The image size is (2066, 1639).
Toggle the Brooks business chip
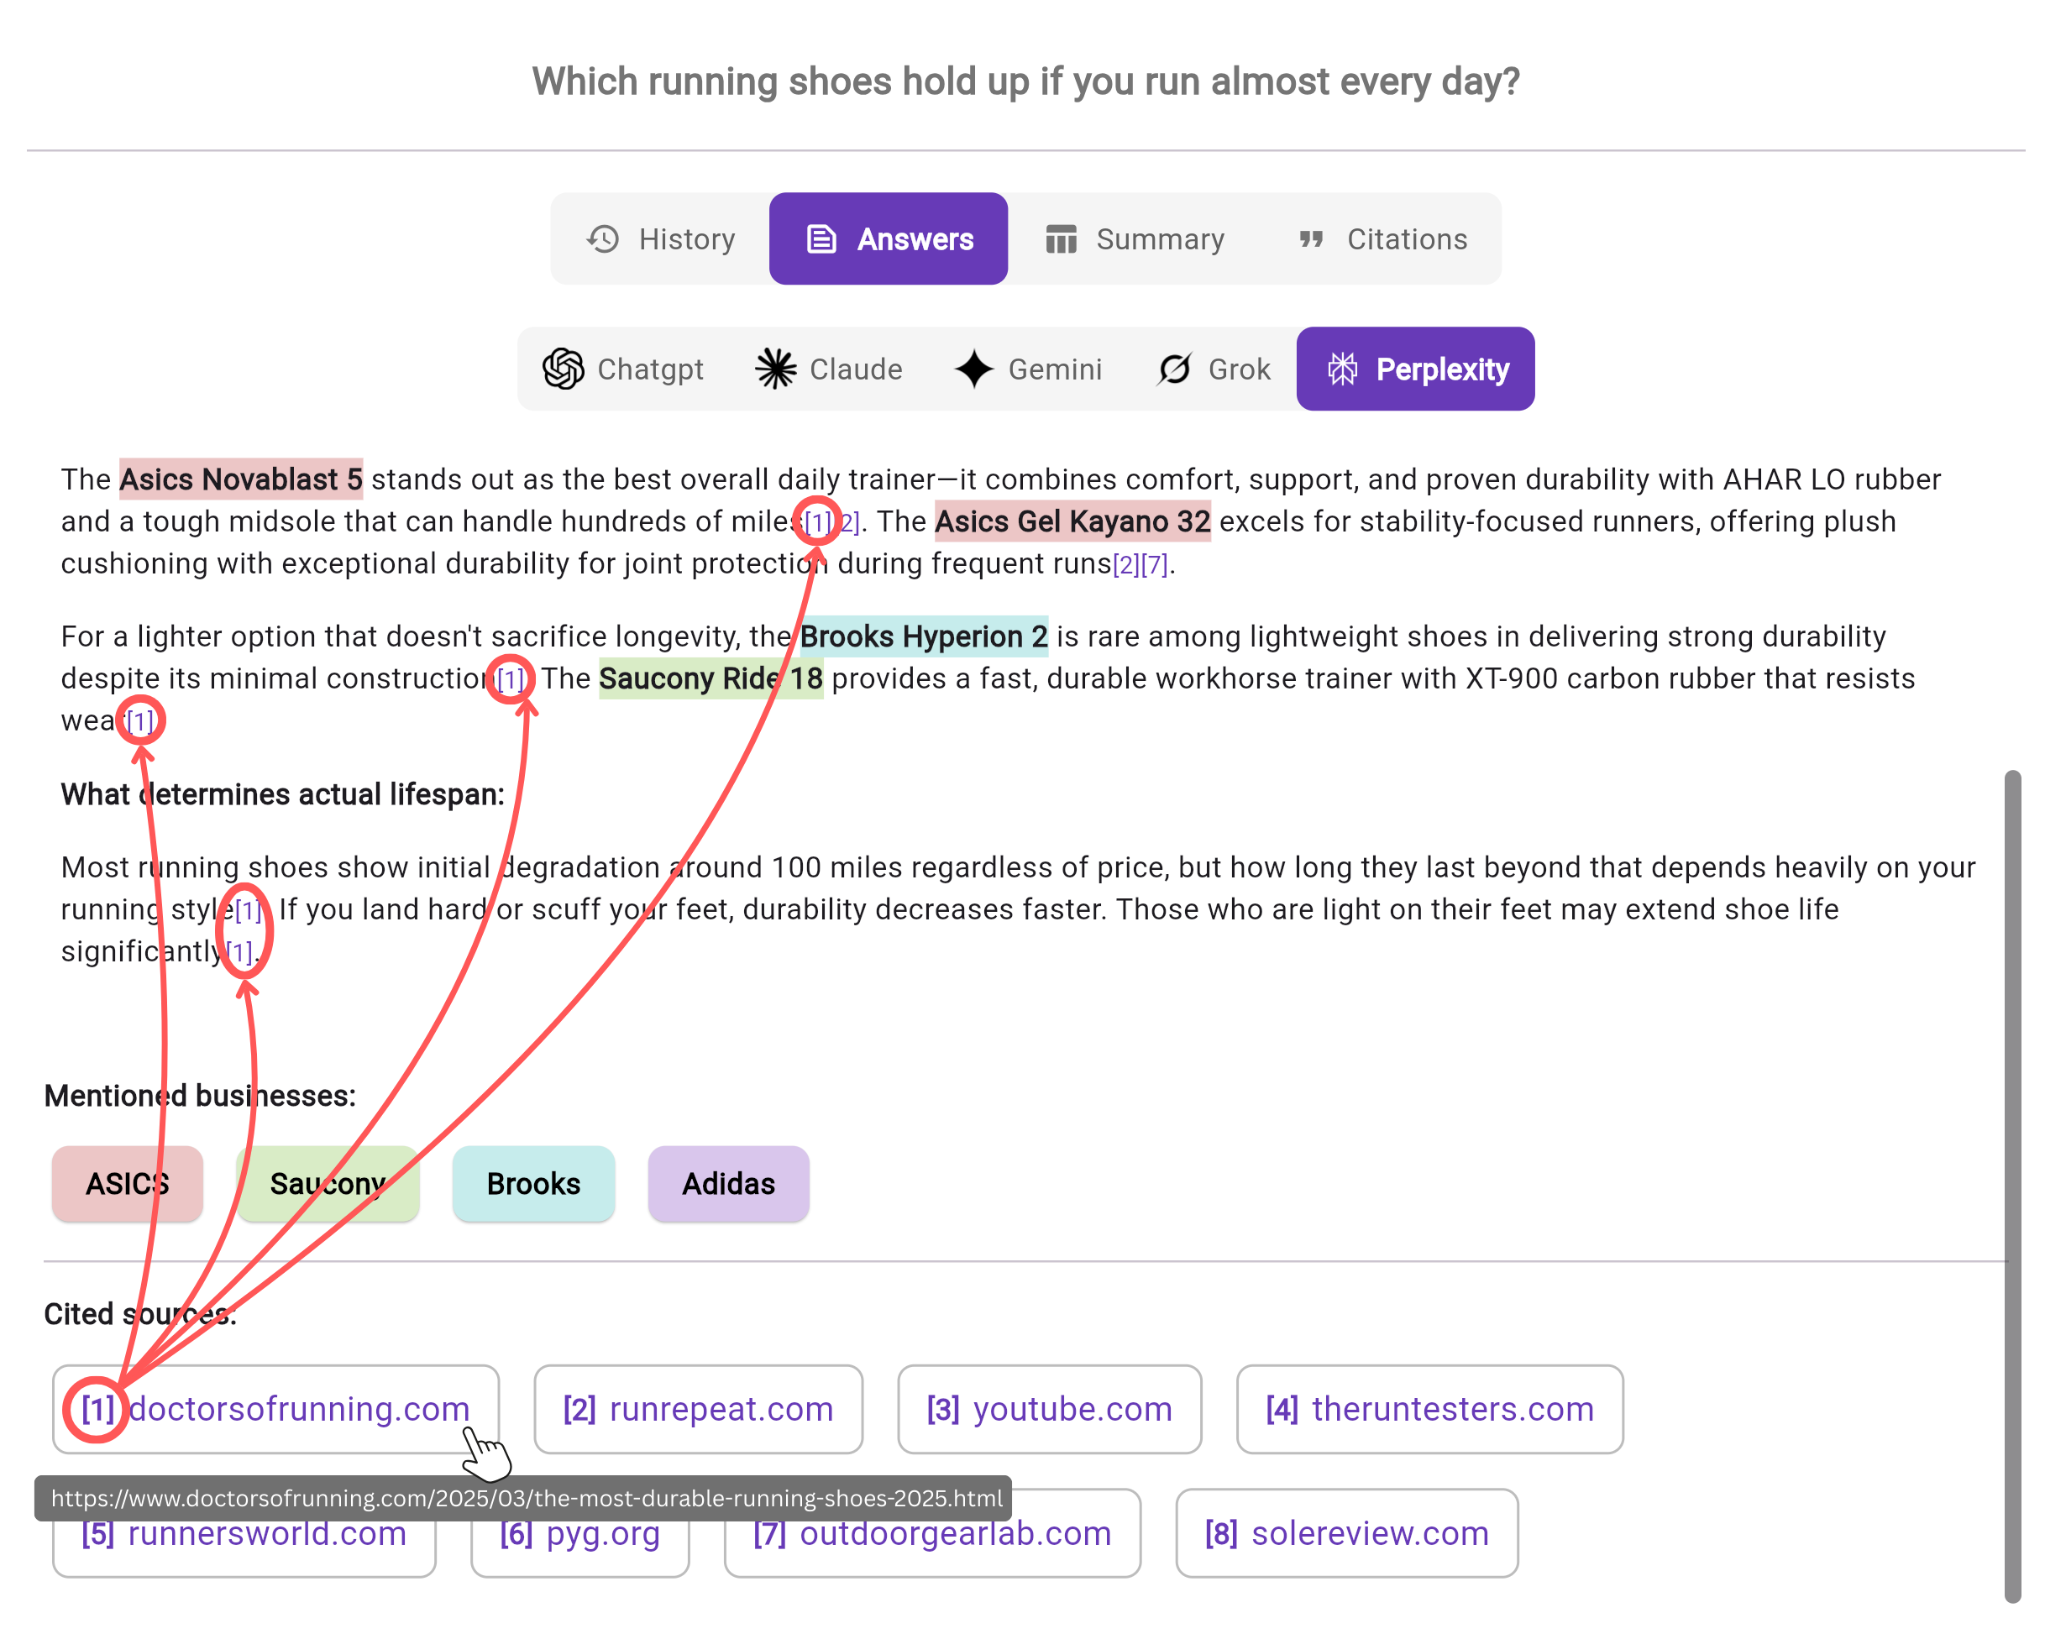coord(534,1184)
